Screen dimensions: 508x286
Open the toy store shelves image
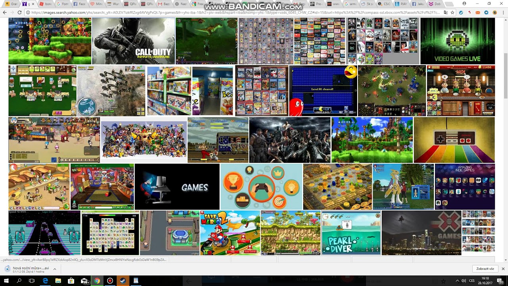pos(190,91)
